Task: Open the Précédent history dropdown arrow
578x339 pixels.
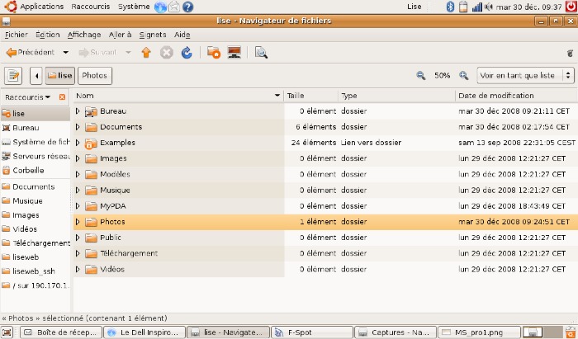Action: coord(65,53)
